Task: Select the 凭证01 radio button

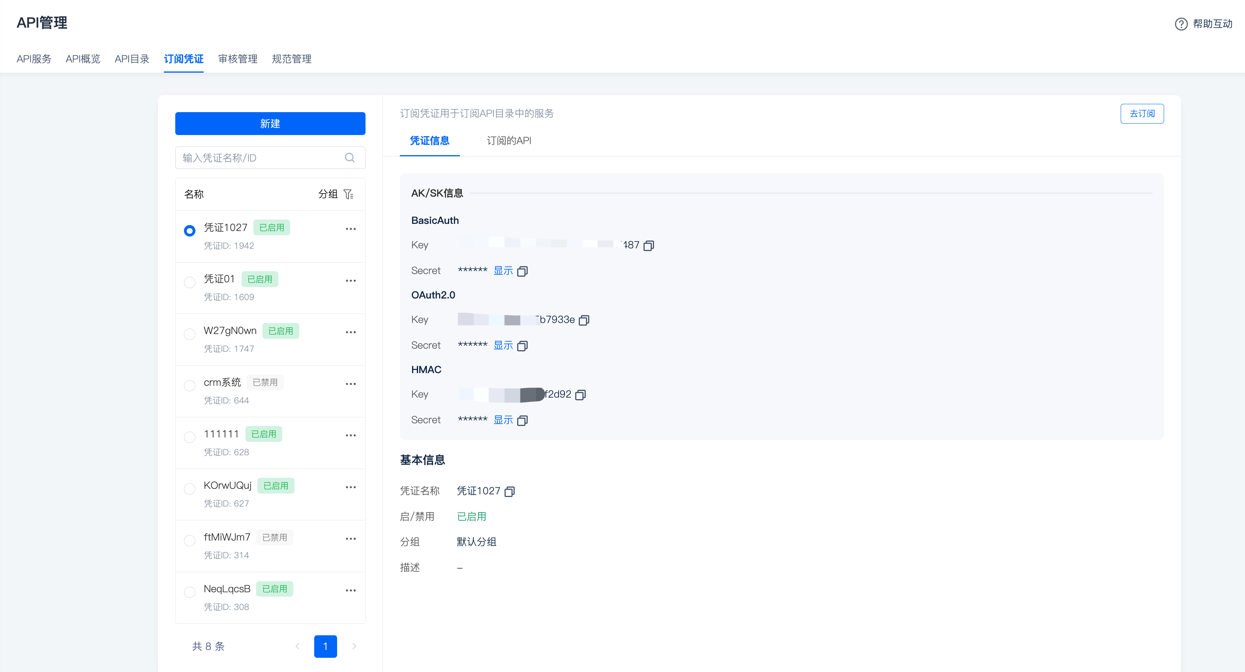Action: [x=189, y=282]
